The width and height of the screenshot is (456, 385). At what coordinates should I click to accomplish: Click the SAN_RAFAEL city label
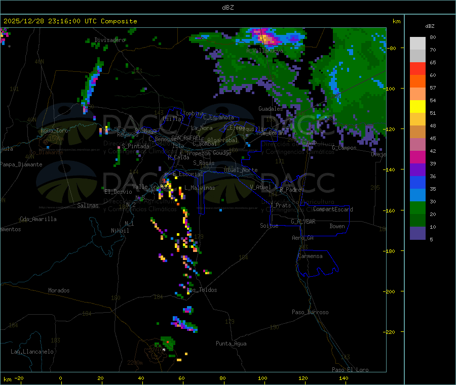[186, 138]
